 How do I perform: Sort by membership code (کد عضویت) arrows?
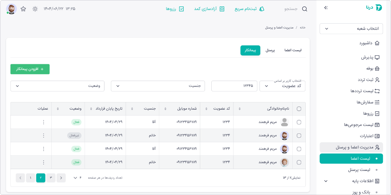206,109
